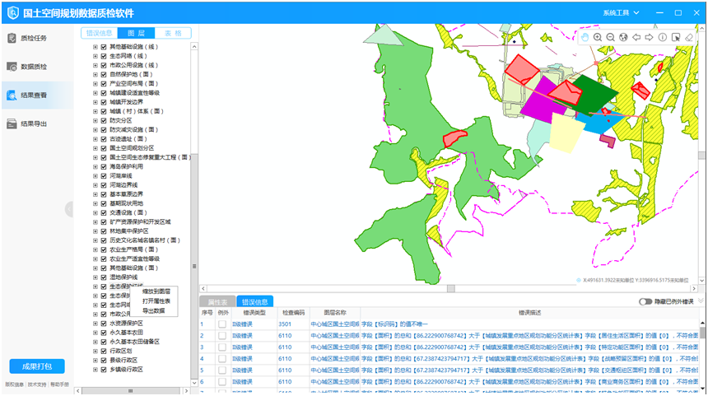The height and width of the screenshot is (396, 708).
Task: Select the 矿产资源保护和开发区域 layer row
Action: pyautogui.click(x=140, y=221)
